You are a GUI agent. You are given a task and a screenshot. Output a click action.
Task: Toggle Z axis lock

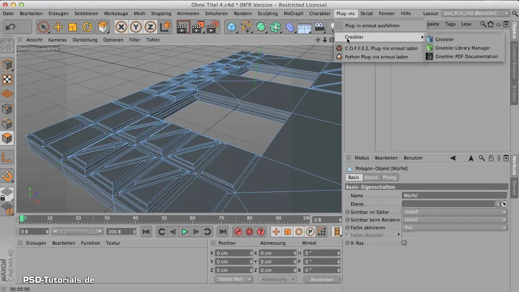(x=150, y=27)
